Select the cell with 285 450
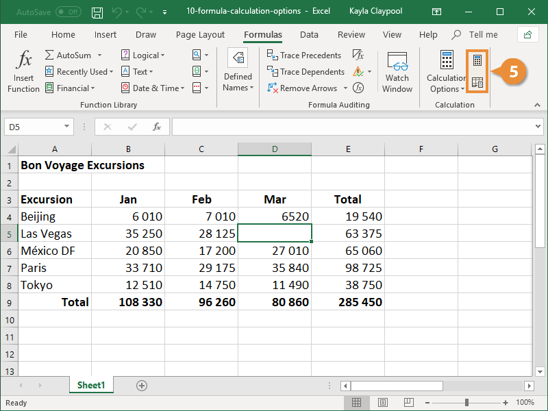 (x=348, y=302)
